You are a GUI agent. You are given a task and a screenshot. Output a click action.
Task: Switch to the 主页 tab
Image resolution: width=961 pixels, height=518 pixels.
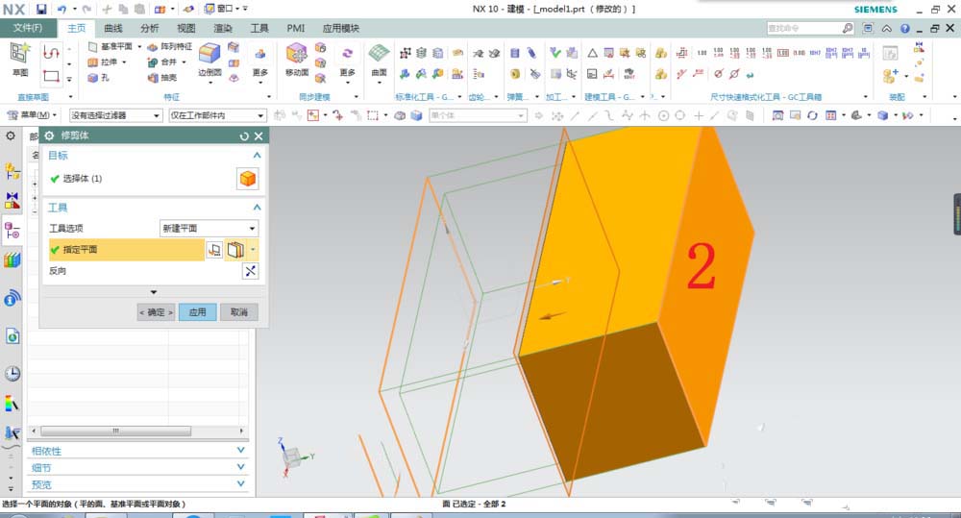coord(76,28)
